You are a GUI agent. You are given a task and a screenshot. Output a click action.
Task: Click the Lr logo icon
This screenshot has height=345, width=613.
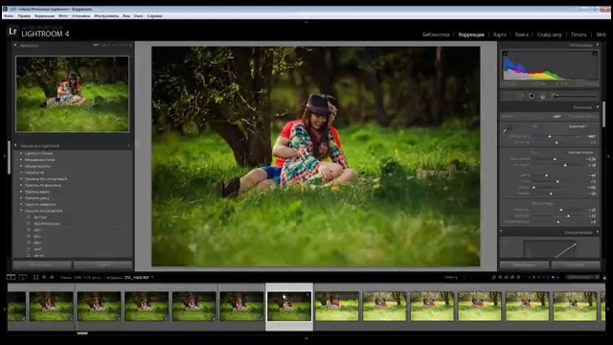point(12,32)
